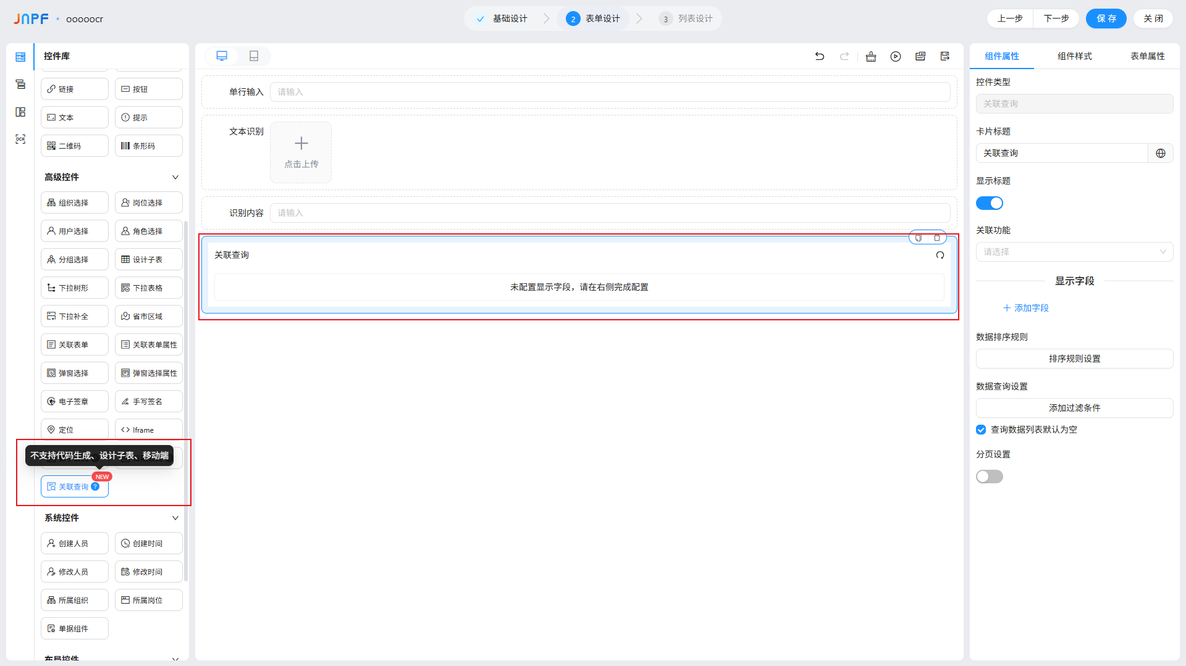Click the clear canvas broom icon
Screen dimensions: 1186x666
click(x=871, y=56)
